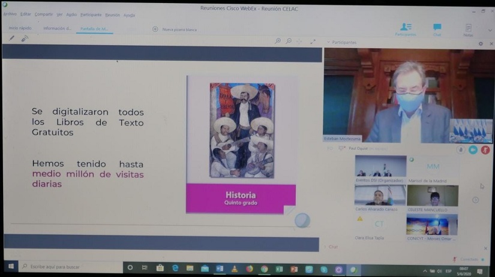Click the Nueva pizarra blanca plus icon

point(155,29)
